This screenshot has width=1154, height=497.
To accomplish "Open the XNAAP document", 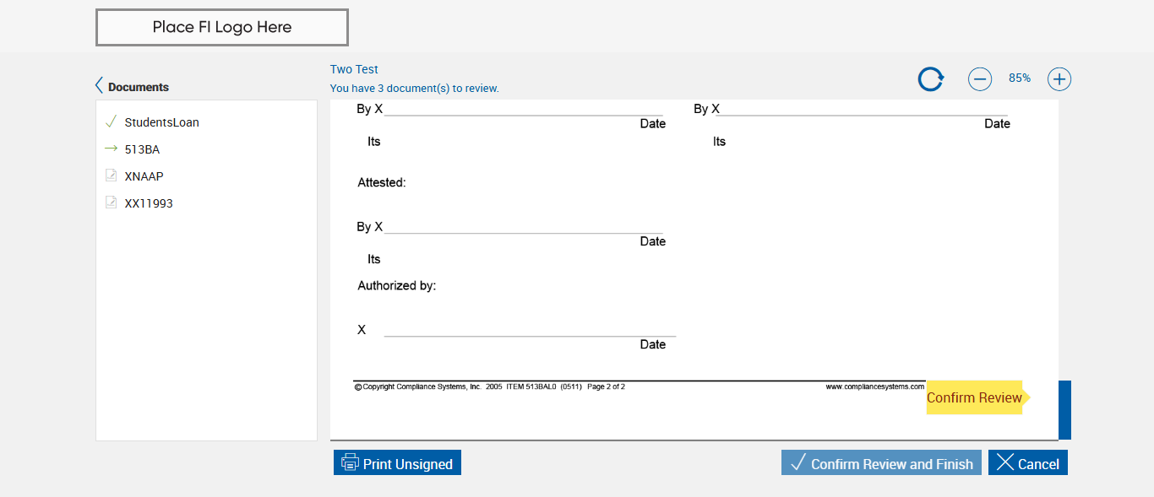I will tap(144, 176).
